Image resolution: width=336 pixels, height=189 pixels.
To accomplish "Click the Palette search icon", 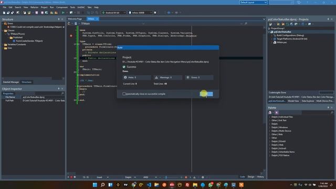I will (332, 112).
